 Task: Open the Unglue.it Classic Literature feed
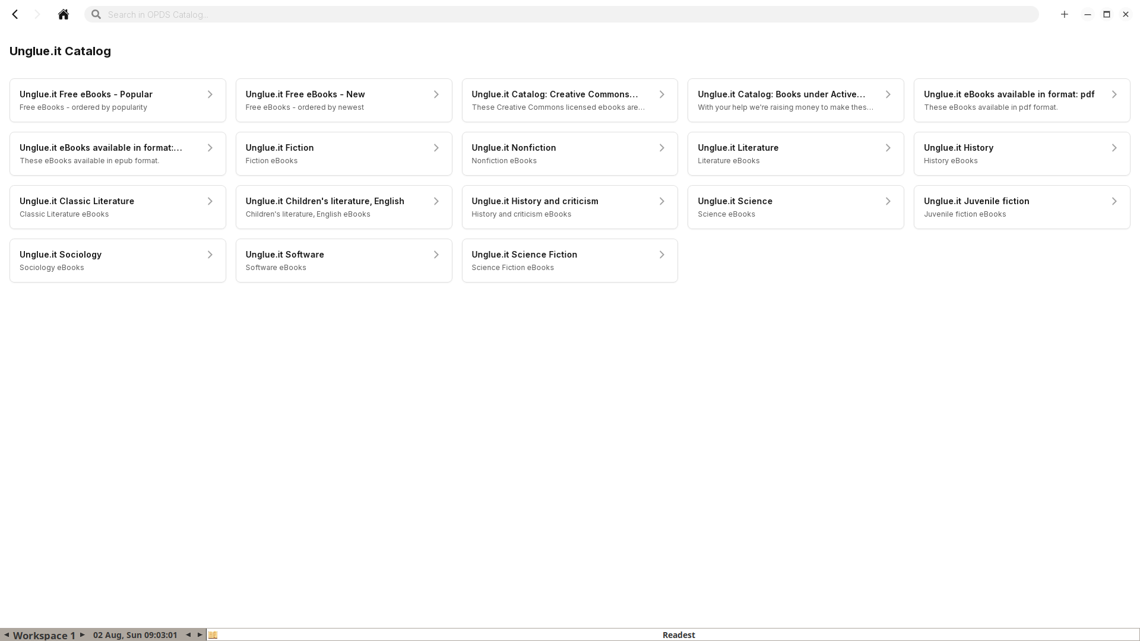coord(118,207)
